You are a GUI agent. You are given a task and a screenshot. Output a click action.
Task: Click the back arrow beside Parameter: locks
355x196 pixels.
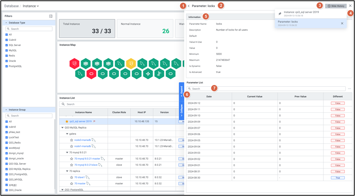click(x=189, y=6)
